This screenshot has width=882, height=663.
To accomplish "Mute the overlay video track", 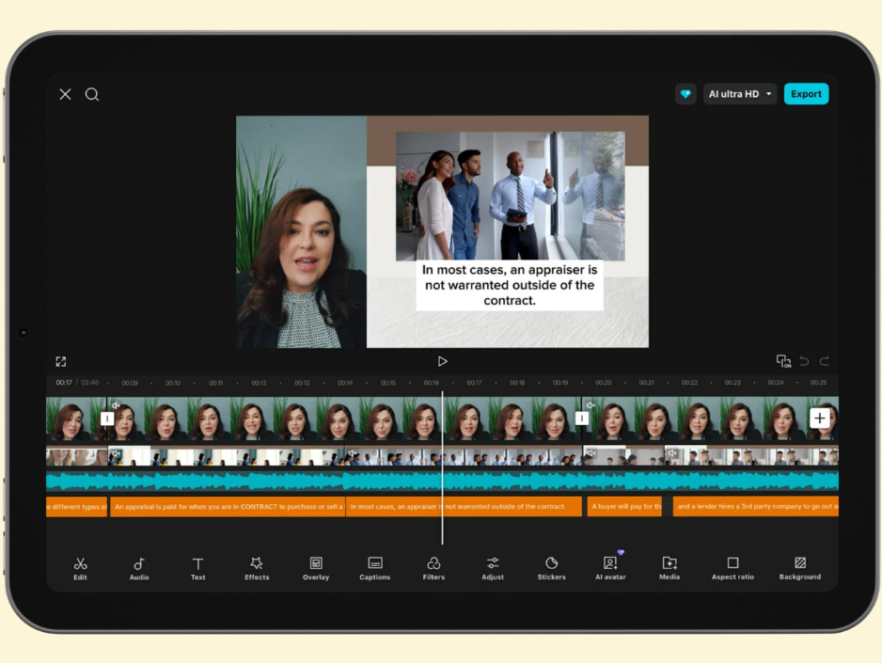I will (x=115, y=454).
